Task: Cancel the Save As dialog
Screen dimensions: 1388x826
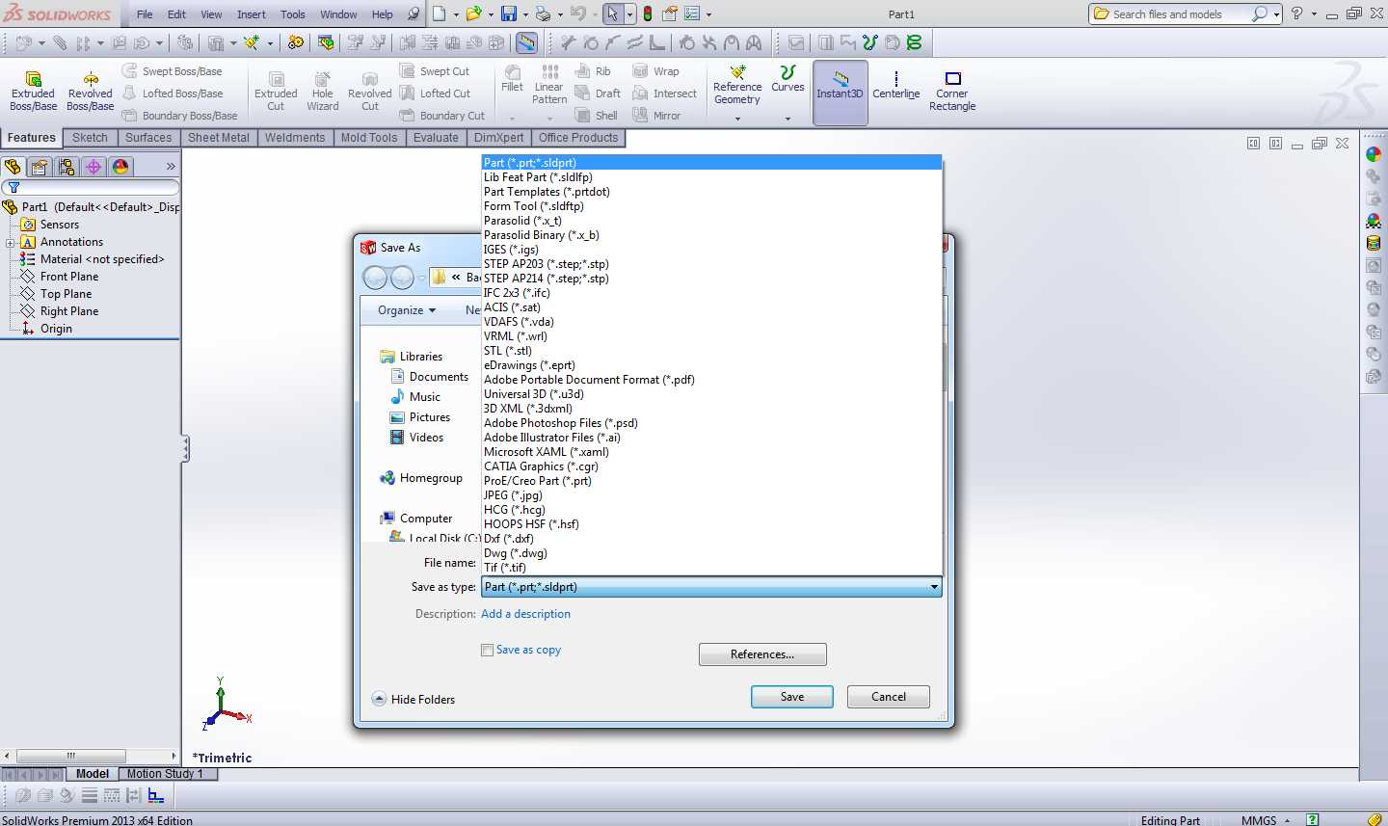Action: point(889,697)
